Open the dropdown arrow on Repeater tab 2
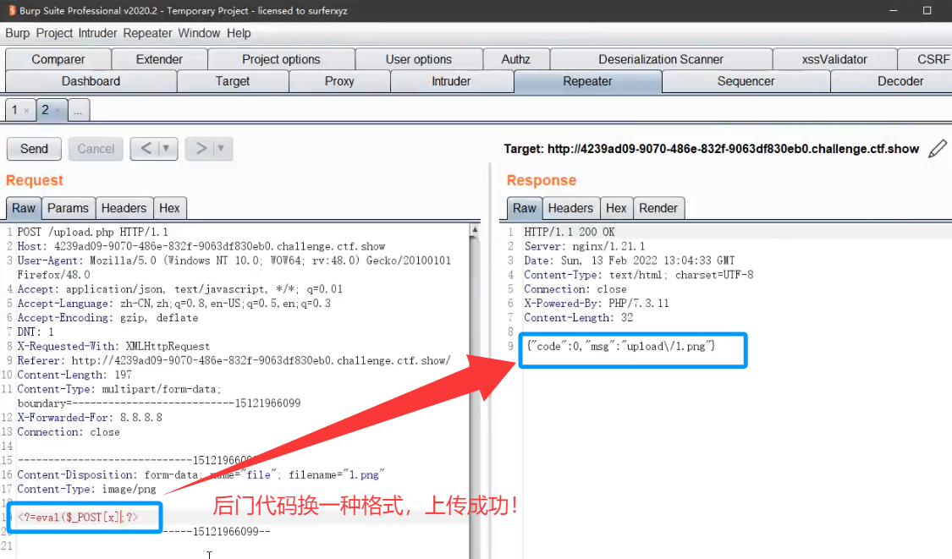The image size is (952, 559). pos(58,111)
